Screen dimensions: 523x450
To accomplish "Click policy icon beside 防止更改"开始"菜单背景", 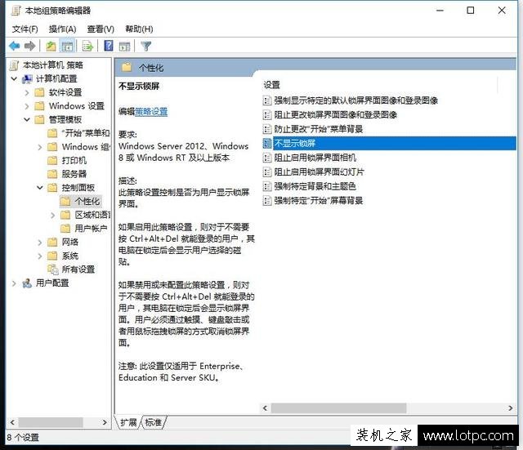I will pos(267,129).
